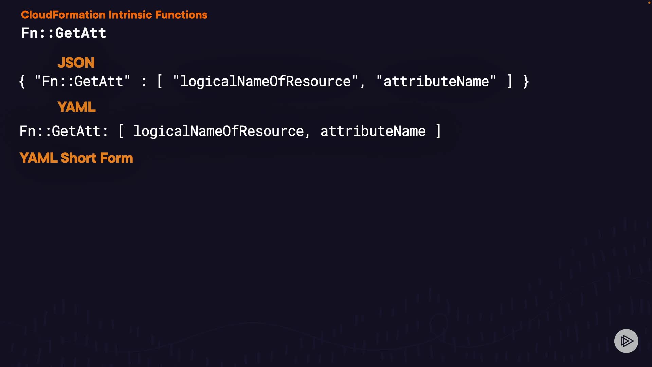This screenshot has height=367, width=652.
Task: Click unquoted logicalNameOfResource in YAML line
Action: (218, 131)
